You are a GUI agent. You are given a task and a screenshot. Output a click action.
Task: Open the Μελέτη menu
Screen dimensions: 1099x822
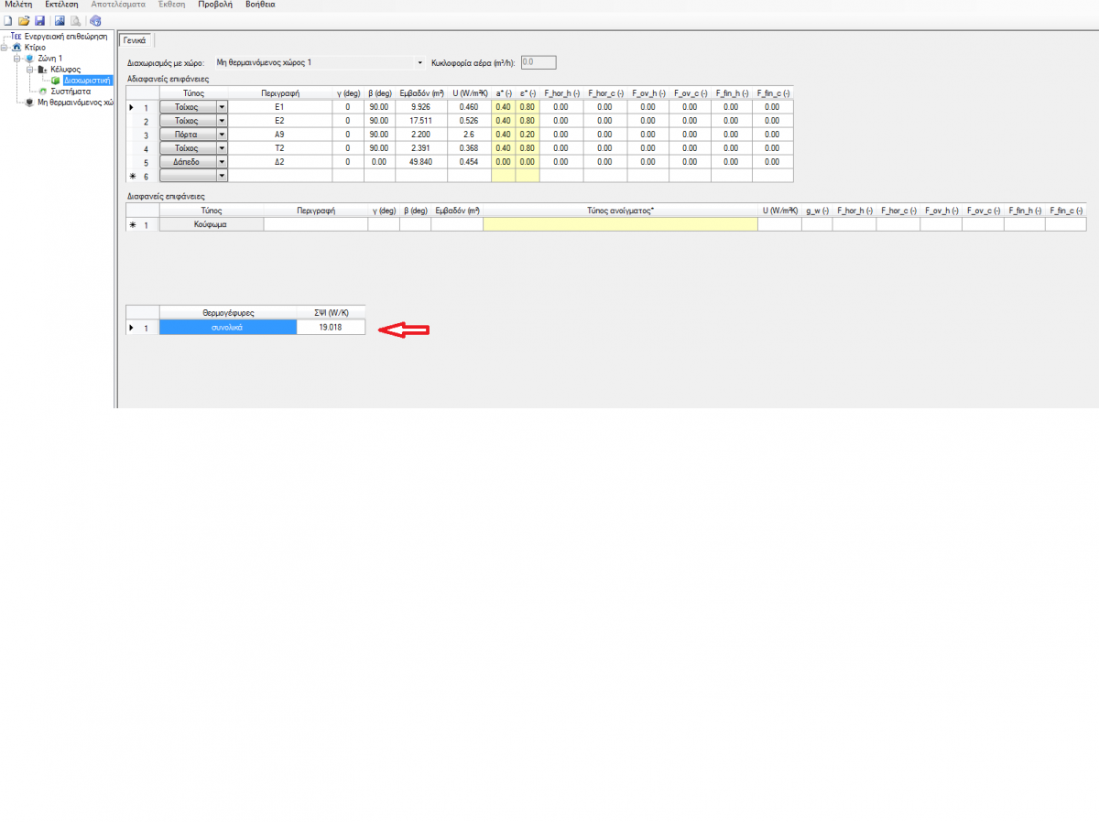pyautogui.click(x=18, y=5)
